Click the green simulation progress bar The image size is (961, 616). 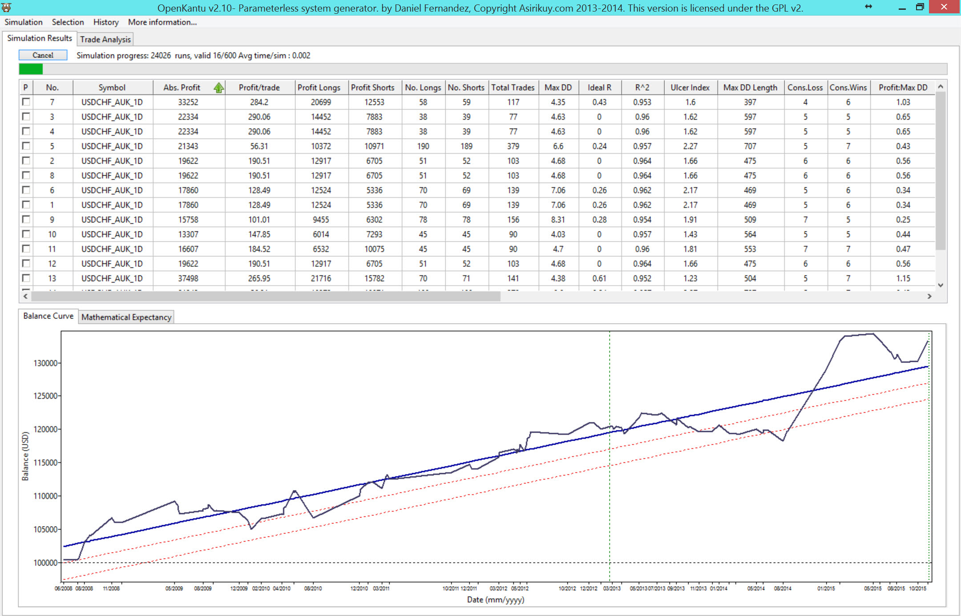coord(31,69)
